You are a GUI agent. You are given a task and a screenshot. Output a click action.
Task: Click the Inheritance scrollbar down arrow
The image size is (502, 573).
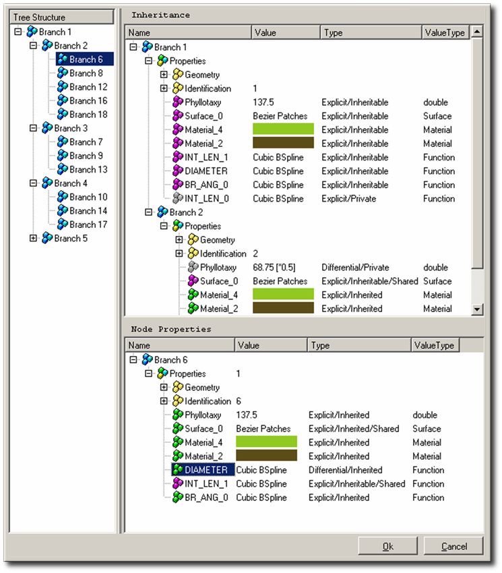477,309
